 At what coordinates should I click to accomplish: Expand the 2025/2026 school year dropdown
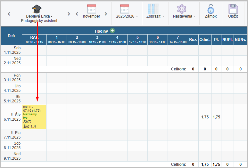tap(137, 16)
